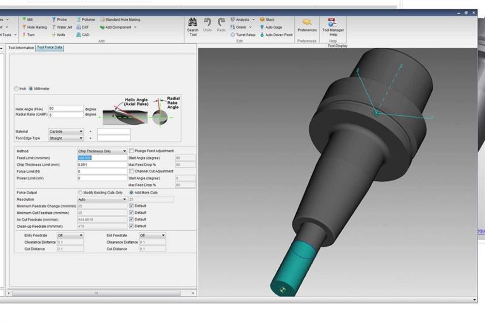Run Auto Gage
This screenshot has width=485, height=323.
[x=271, y=27]
